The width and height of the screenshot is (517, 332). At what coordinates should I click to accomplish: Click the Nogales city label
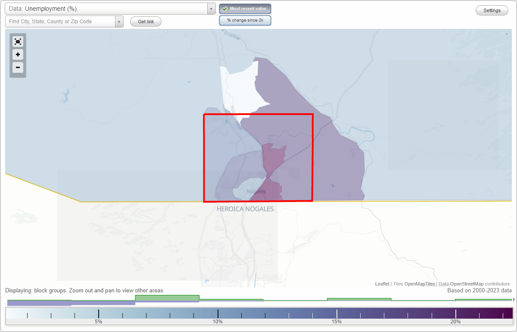pos(256,191)
